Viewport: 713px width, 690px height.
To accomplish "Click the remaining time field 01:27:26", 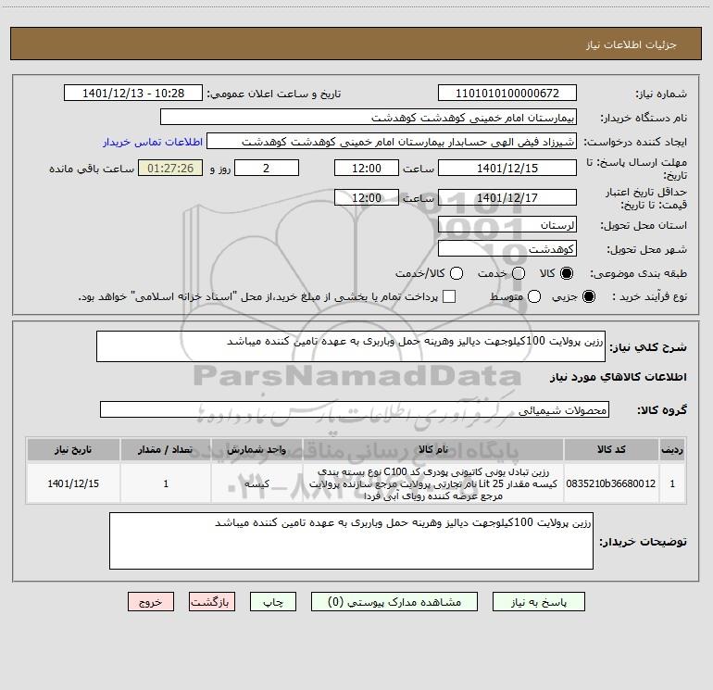I will click(x=170, y=168).
